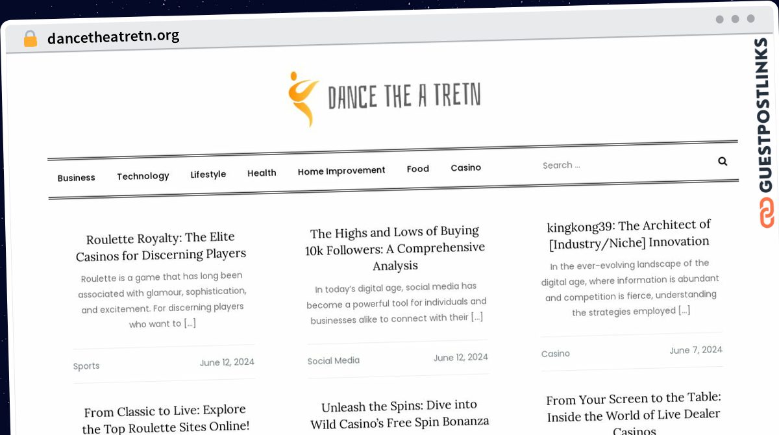The width and height of the screenshot is (779, 435).
Task: Open the Casino navigation link
Action: coord(466,168)
